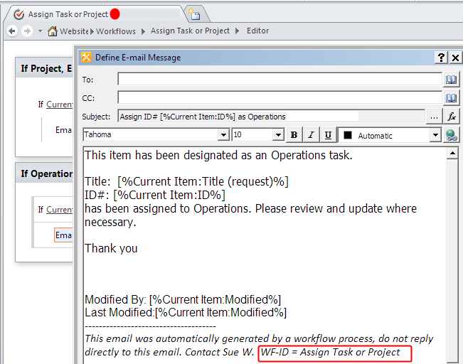Go back with the navigation arrow
This screenshot has height=364, width=463.
12,31
